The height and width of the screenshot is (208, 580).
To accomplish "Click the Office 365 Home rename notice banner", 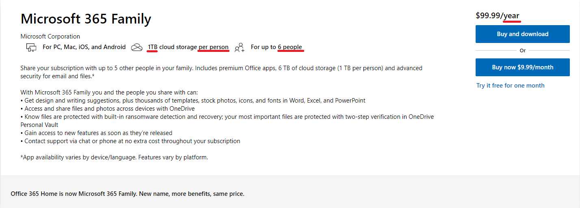I will [128, 194].
